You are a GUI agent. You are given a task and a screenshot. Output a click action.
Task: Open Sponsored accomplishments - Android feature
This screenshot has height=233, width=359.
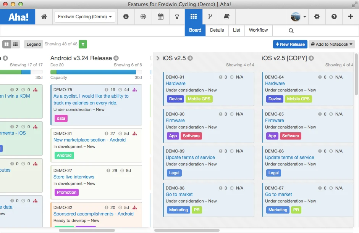94,214
